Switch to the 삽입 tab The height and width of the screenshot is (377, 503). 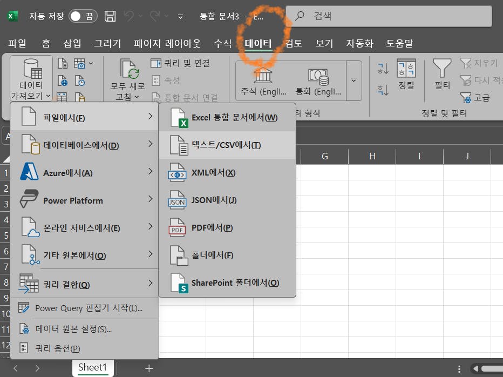[72, 43]
